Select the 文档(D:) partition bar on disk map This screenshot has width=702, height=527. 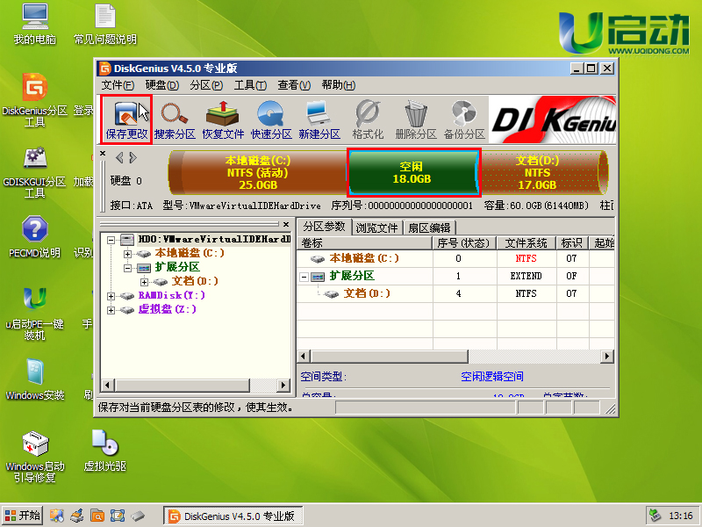[538, 172]
